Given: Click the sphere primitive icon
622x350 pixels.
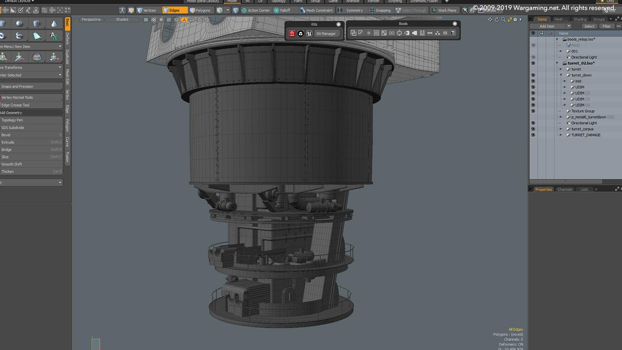Looking at the screenshot, I should point(19,24).
